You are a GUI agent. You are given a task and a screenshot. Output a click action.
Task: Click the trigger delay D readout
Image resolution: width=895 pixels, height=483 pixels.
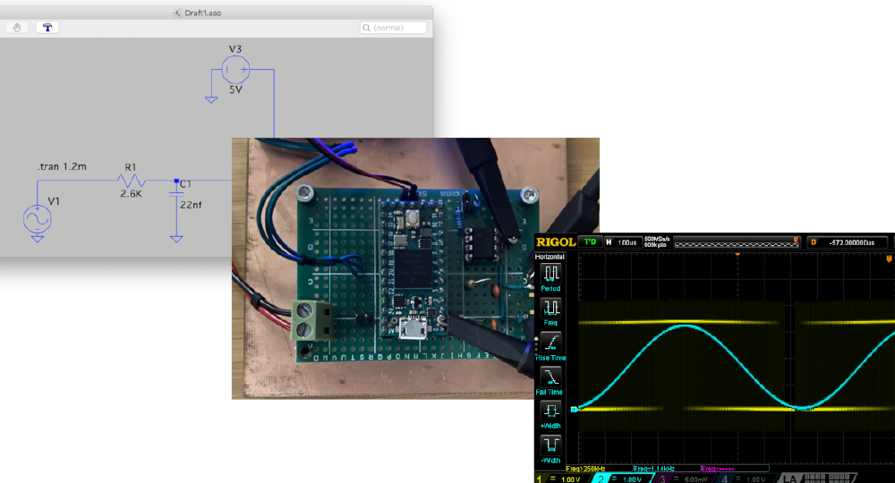pyautogui.click(x=846, y=242)
